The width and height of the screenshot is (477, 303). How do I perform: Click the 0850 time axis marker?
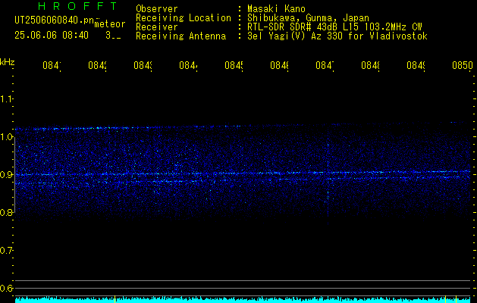click(x=463, y=66)
